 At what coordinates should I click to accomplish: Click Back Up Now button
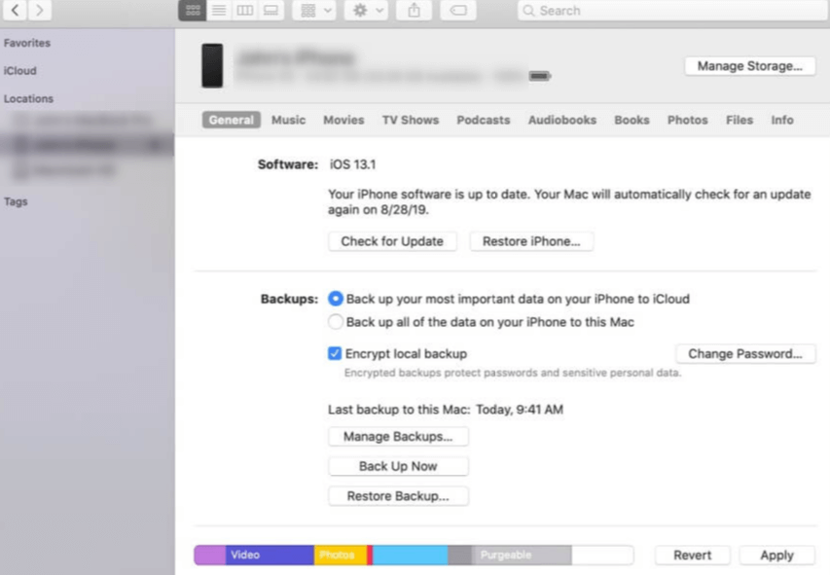click(x=398, y=466)
